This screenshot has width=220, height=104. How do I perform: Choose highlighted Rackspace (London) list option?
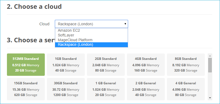coord(91,45)
